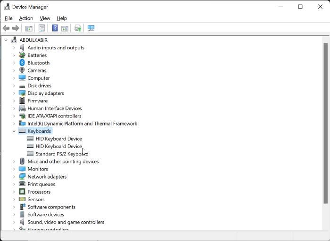Click the Cameras webcam icon

coord(22,70)
